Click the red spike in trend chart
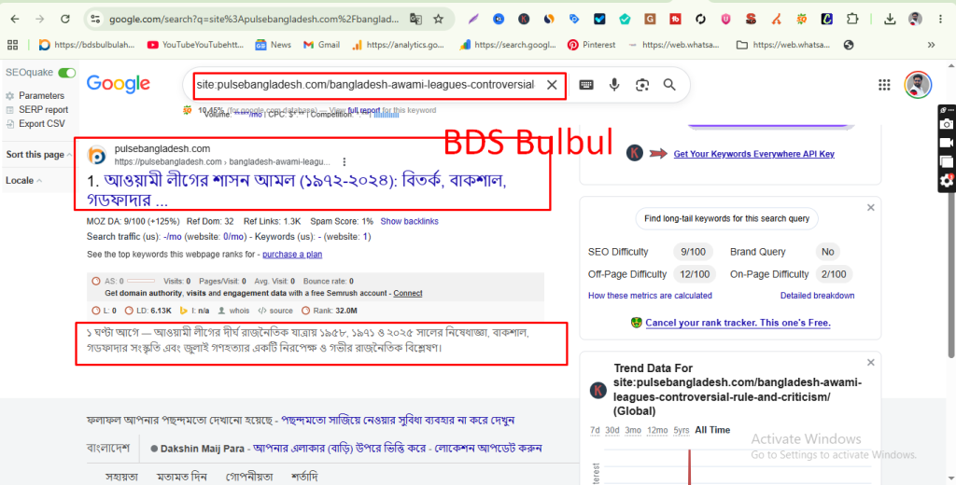956x485 pixels. pos(690,467)
